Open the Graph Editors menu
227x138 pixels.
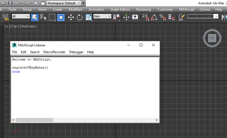coord(120,9)
